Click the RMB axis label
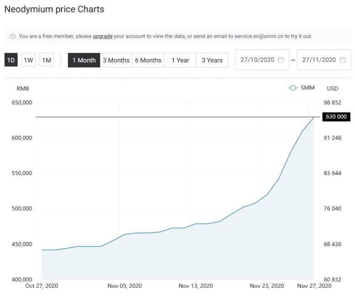 coord(23,88)
